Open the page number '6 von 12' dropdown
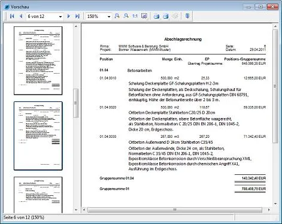The height and width of the screenshot is (224, 282). (60, 16)
